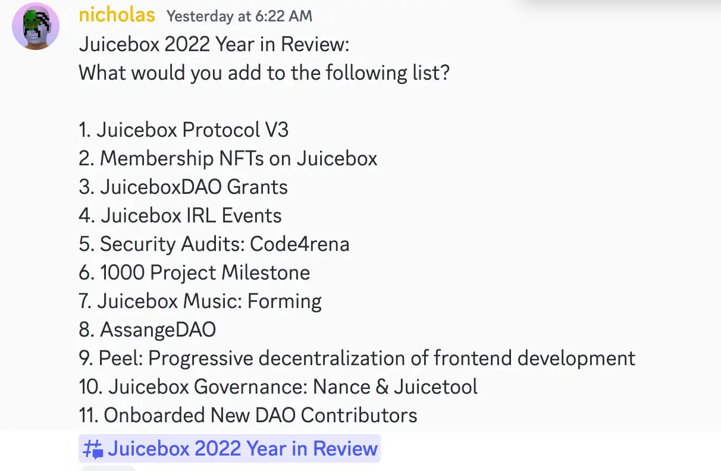
Task: Click the line AssangeDAO
Action: tap(147, 329)
